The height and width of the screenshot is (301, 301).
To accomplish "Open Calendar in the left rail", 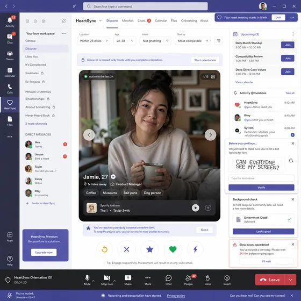I will (10, 72).
